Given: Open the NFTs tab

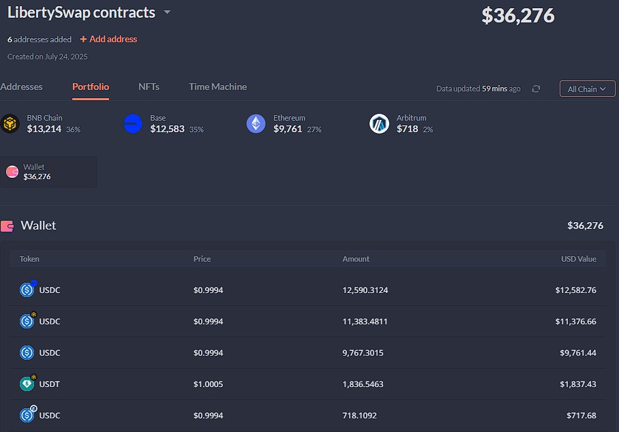Looking at the screenshot, I should (149, 87).
